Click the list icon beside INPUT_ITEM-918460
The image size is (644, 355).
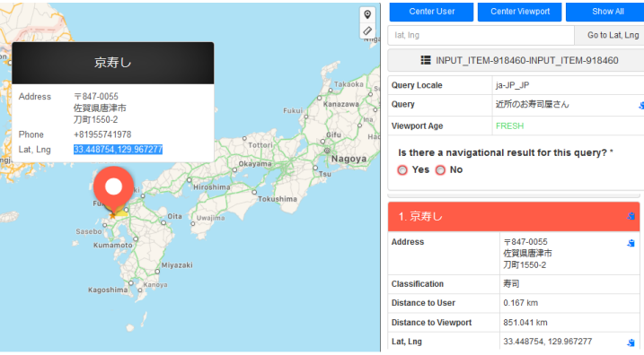point(426,60)
